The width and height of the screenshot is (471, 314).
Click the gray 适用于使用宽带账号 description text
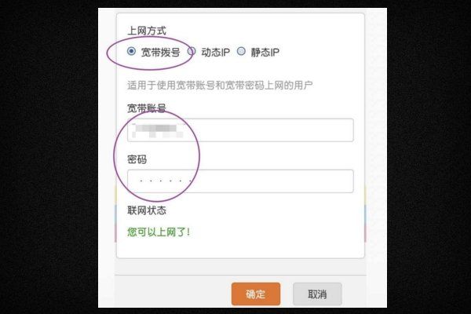pyautogui.click(x=220, y=86)
